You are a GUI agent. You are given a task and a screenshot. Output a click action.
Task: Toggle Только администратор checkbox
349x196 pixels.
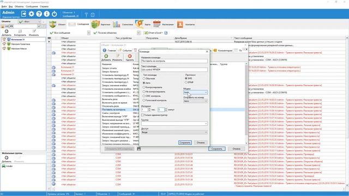coord(143,115)
